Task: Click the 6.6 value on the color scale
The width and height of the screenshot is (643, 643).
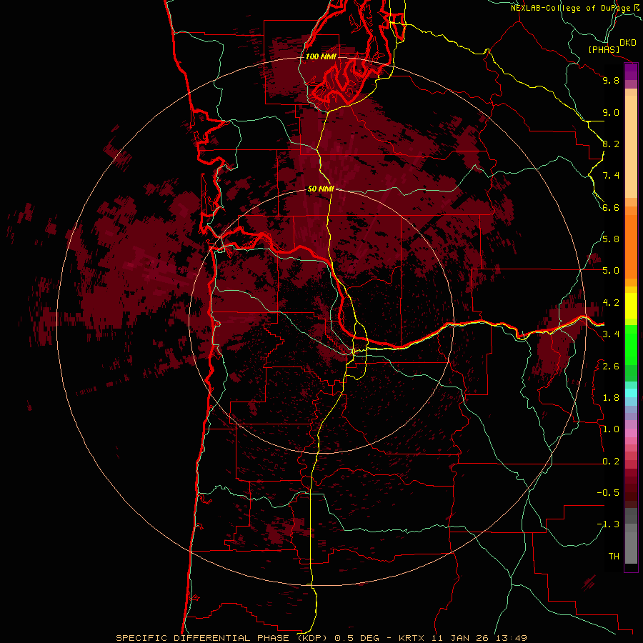Action: (611, 207)
